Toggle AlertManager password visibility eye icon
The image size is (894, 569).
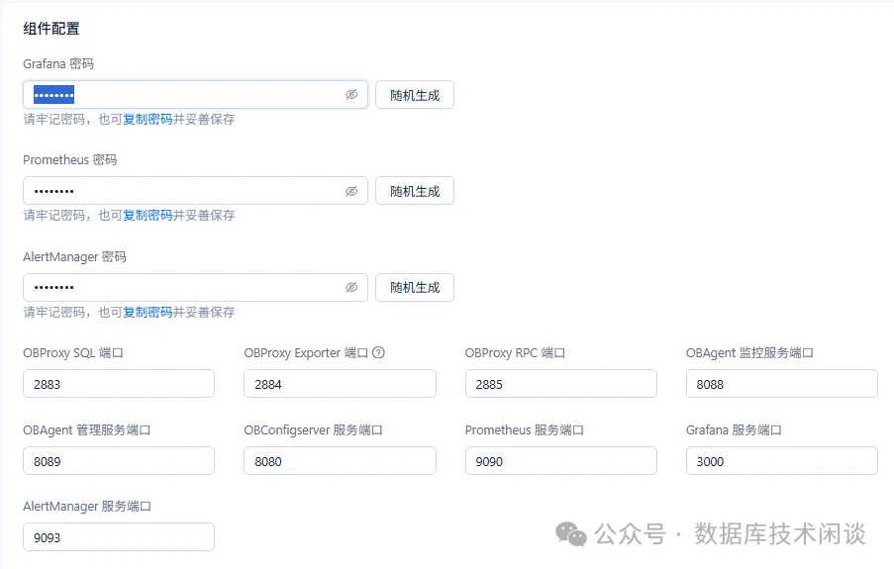351,287
